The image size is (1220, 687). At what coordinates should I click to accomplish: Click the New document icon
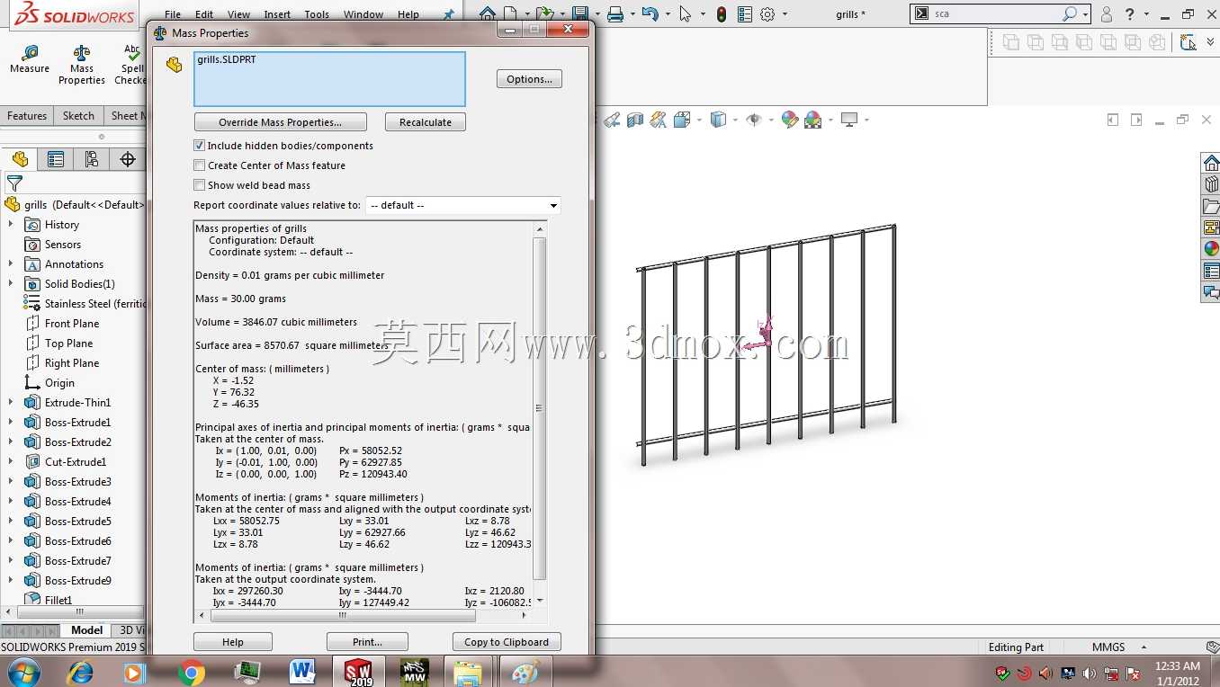[511, 14]
